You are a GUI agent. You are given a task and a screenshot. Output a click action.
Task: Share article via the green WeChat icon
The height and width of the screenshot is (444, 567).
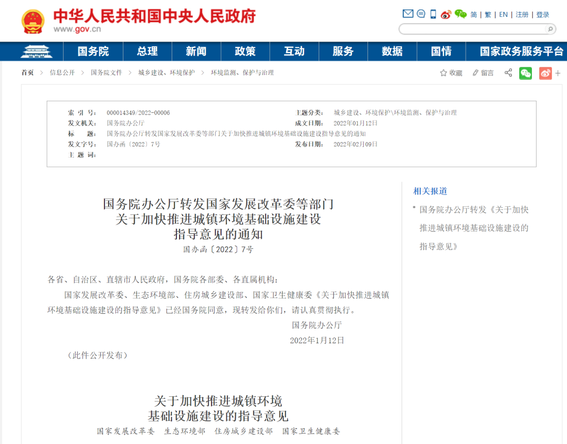coord(526,73)
